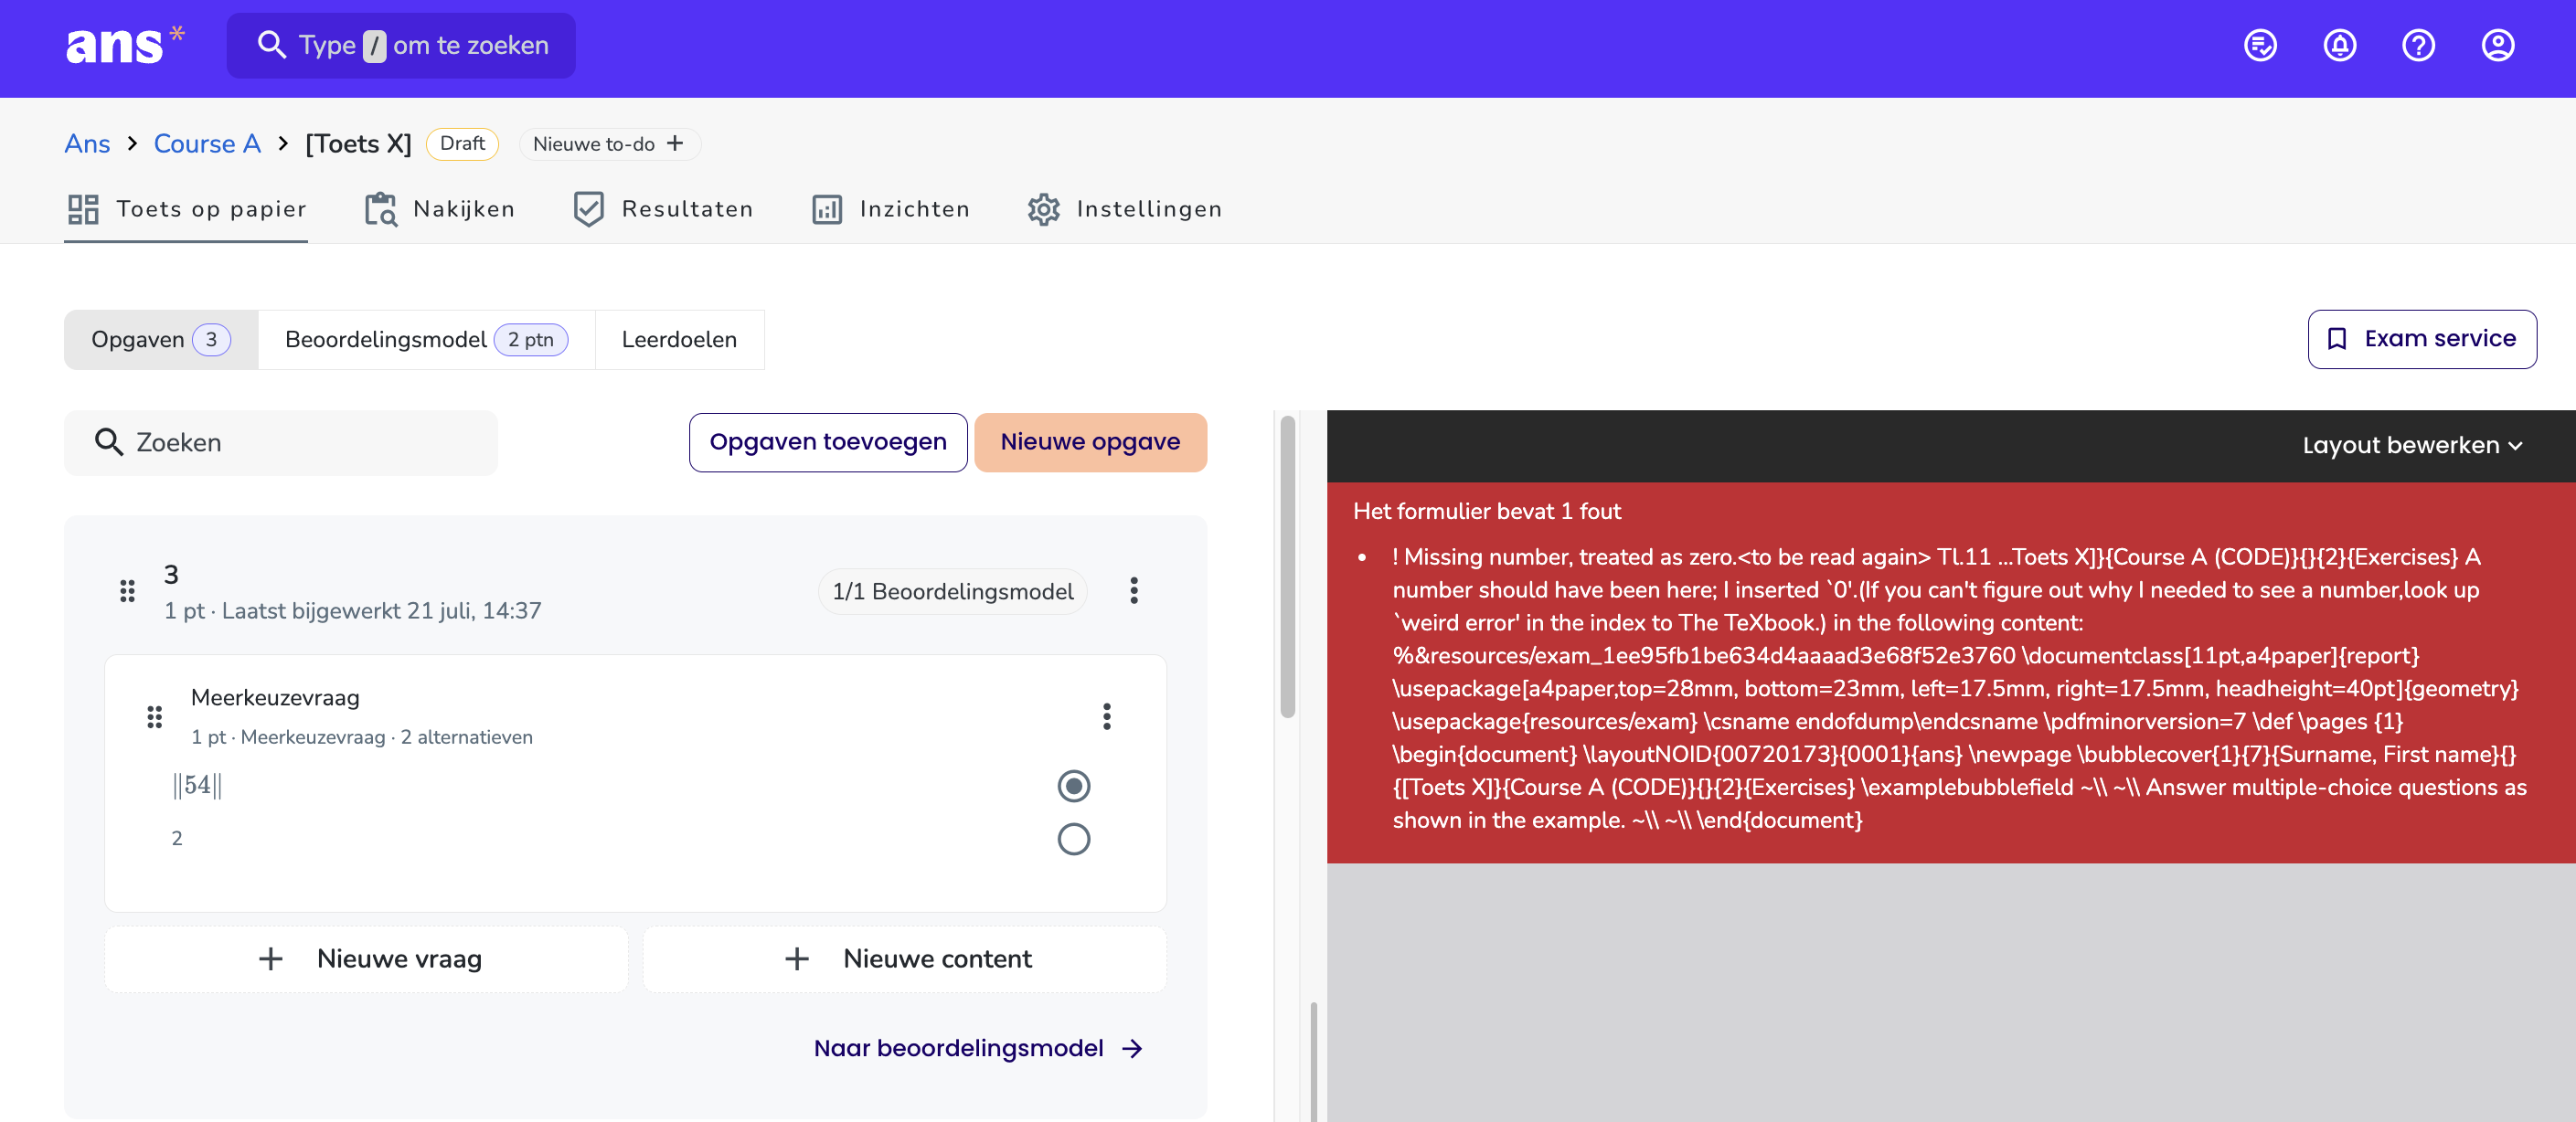Viewport: 2576px width, 1122px height.
Task: Click the Nieuwe to-do button
Action: [609, 143]
